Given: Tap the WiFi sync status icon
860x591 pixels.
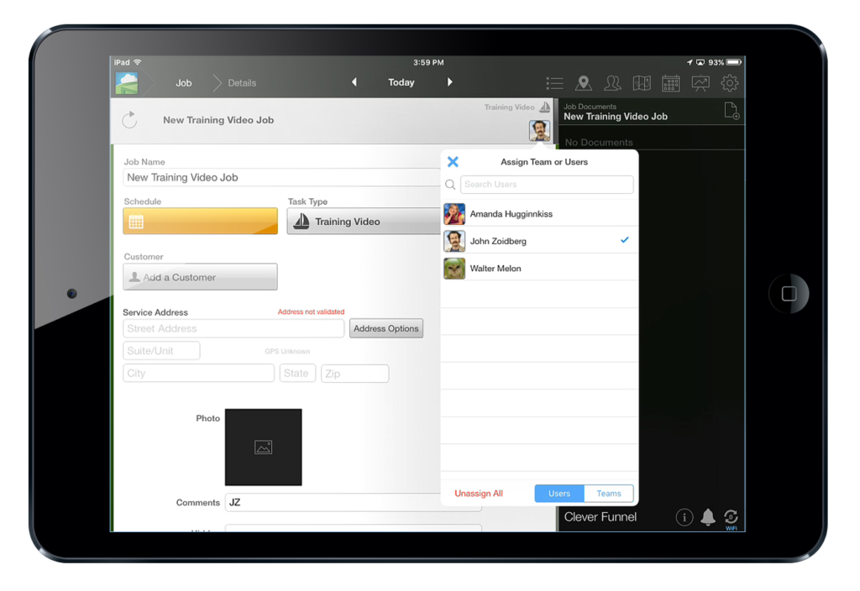Looking at the screenshot, I should point(731,518).
